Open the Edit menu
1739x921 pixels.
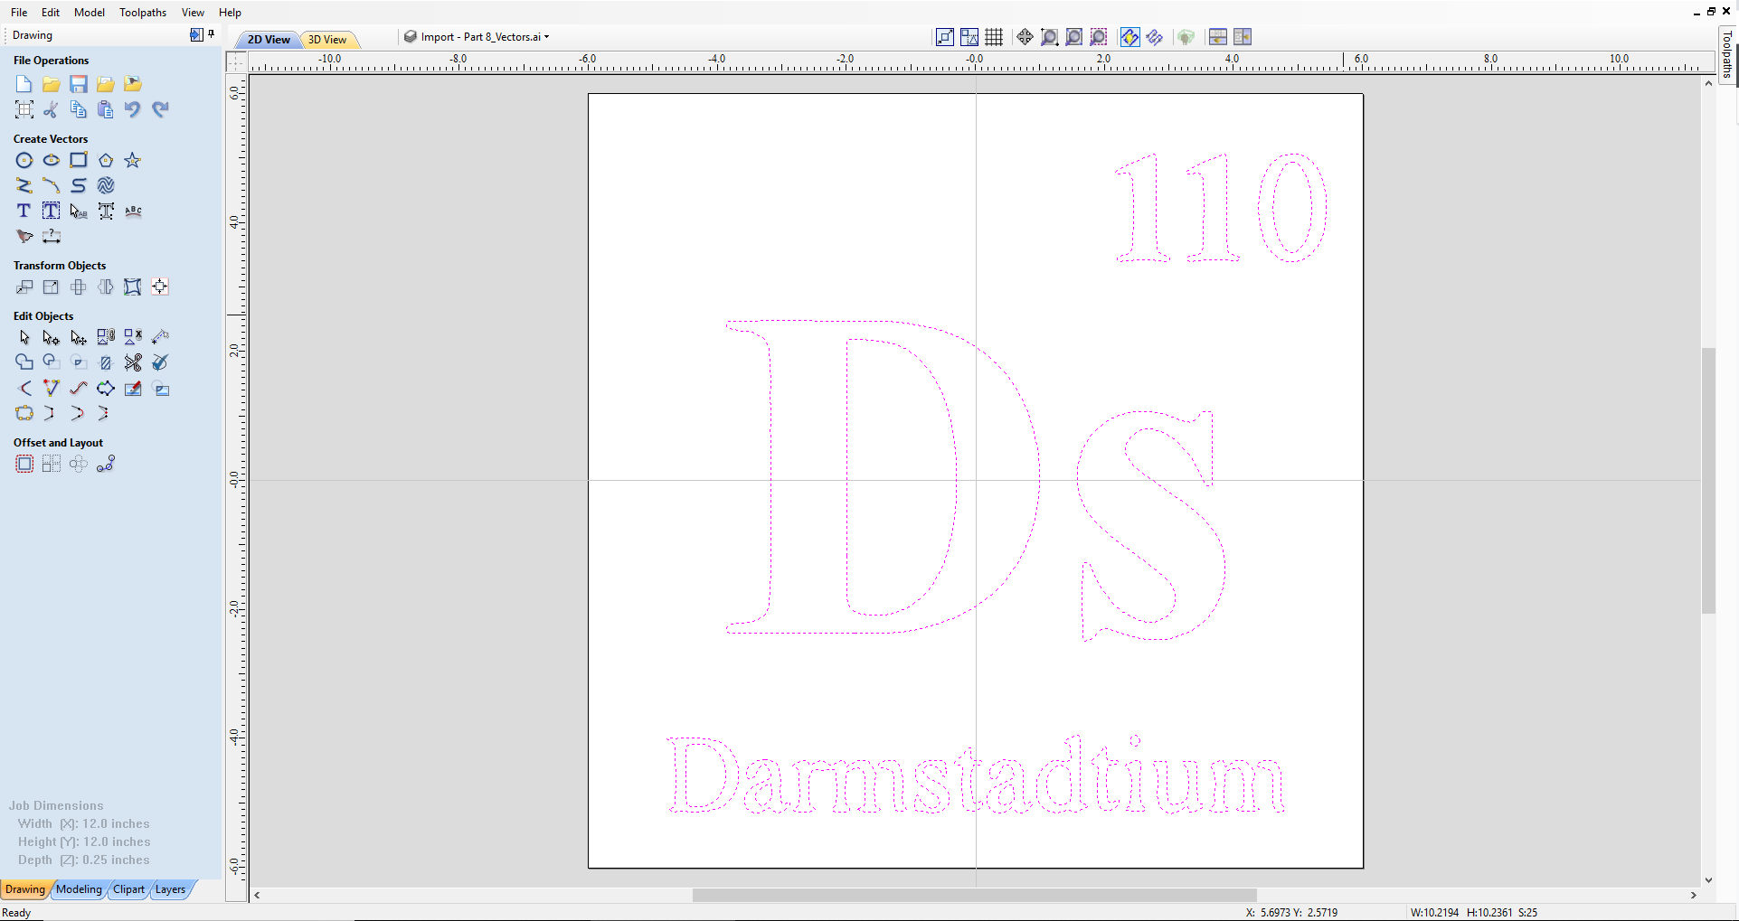[x=51, y=12]
